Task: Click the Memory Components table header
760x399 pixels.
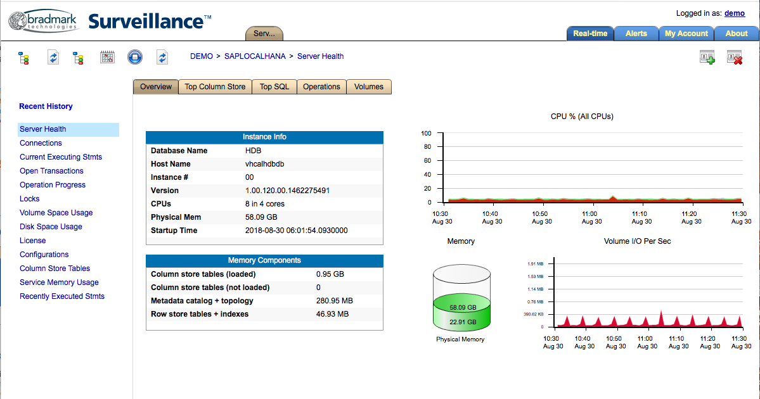Action: [x=265, y=260]
